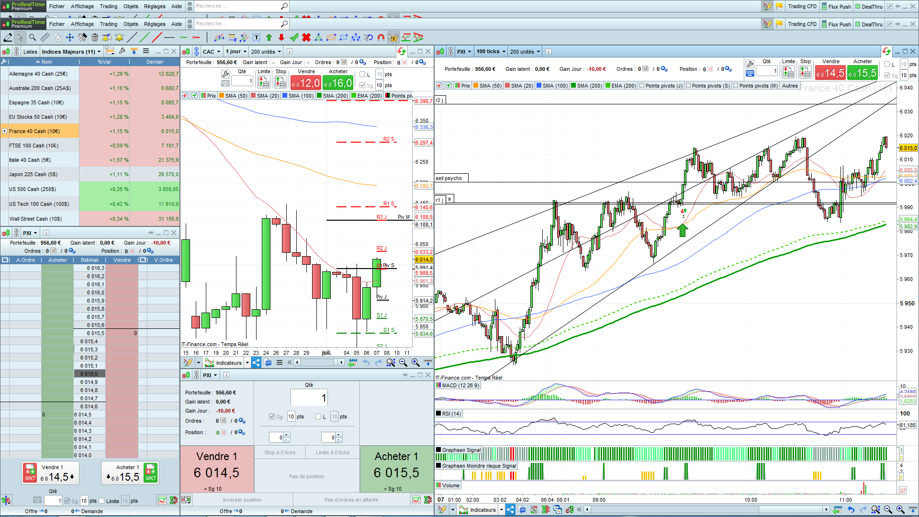Check the L limit checkbox in order ticket
This screenshot has height=517, width=919.
click(x=318, y=416)
